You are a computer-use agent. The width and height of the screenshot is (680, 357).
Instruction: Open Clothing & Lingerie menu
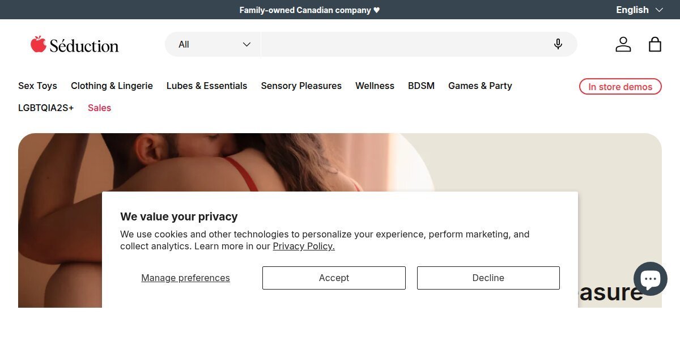pyautogui.click(x=112, y=86)
